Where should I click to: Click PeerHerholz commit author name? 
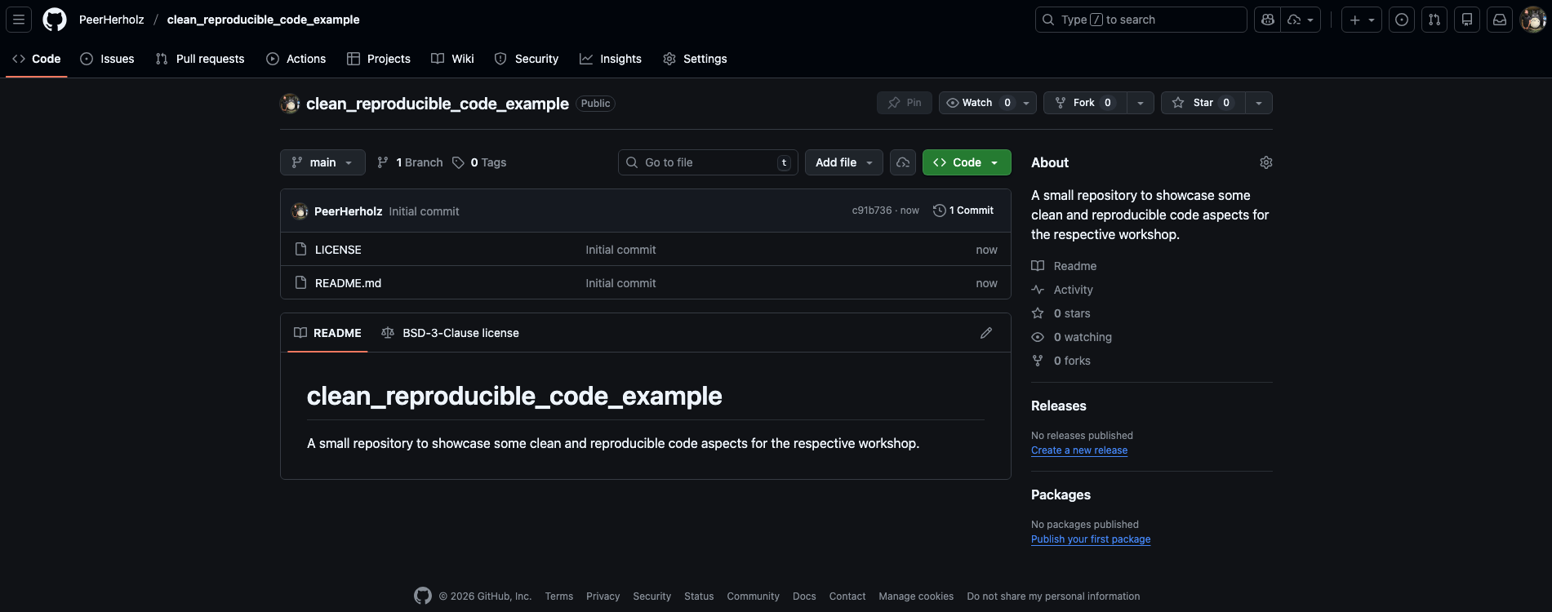pos(348,211)
